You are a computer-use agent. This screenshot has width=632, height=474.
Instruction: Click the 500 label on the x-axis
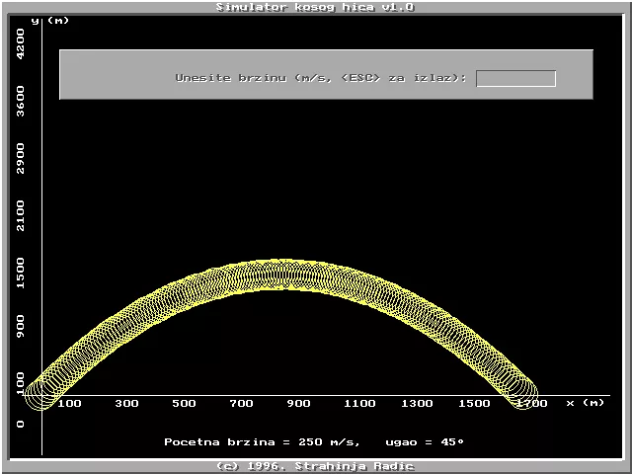(184, 403)
